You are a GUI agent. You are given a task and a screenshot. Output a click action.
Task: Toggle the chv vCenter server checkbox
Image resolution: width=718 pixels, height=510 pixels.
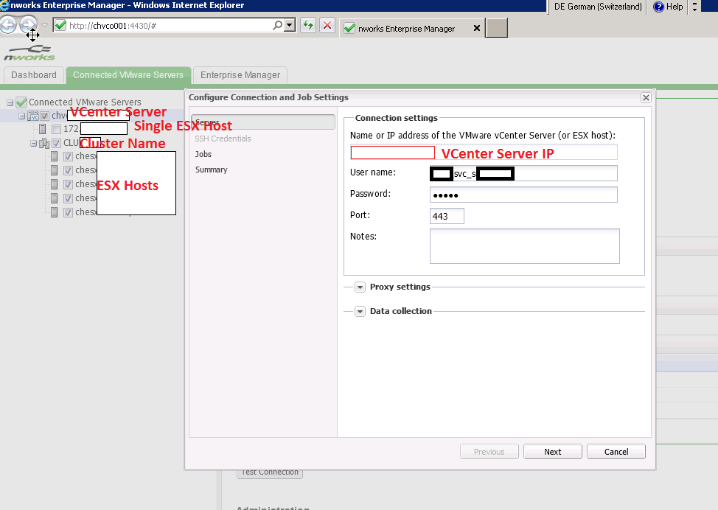click(44, 116)
